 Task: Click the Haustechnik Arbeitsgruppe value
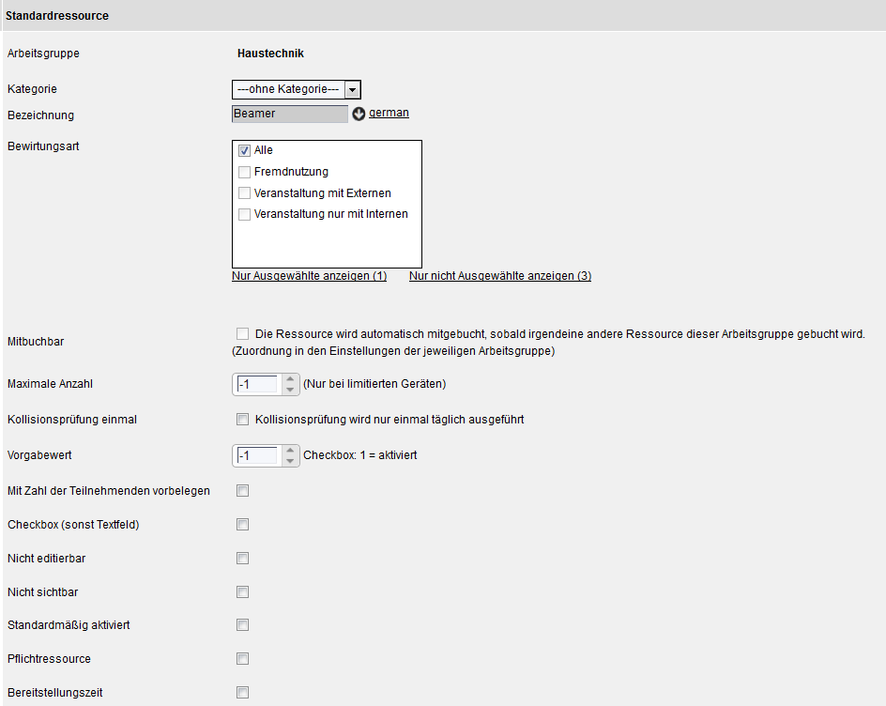point(270,54)
